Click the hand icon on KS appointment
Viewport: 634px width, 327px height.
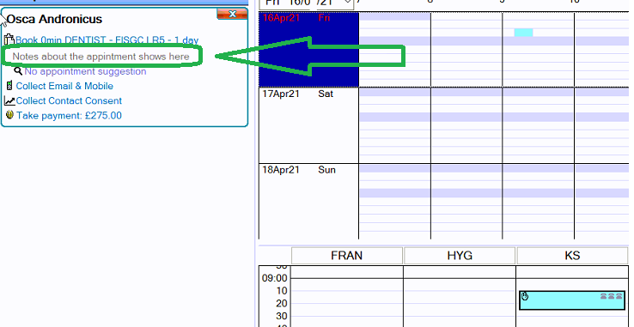[524, 296]
